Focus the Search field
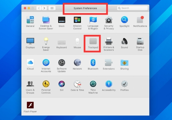This screenshot has width=172, height=120. [132, 8]
